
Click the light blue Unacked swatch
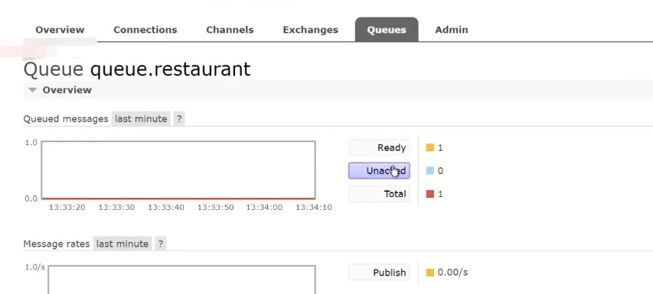429,170
